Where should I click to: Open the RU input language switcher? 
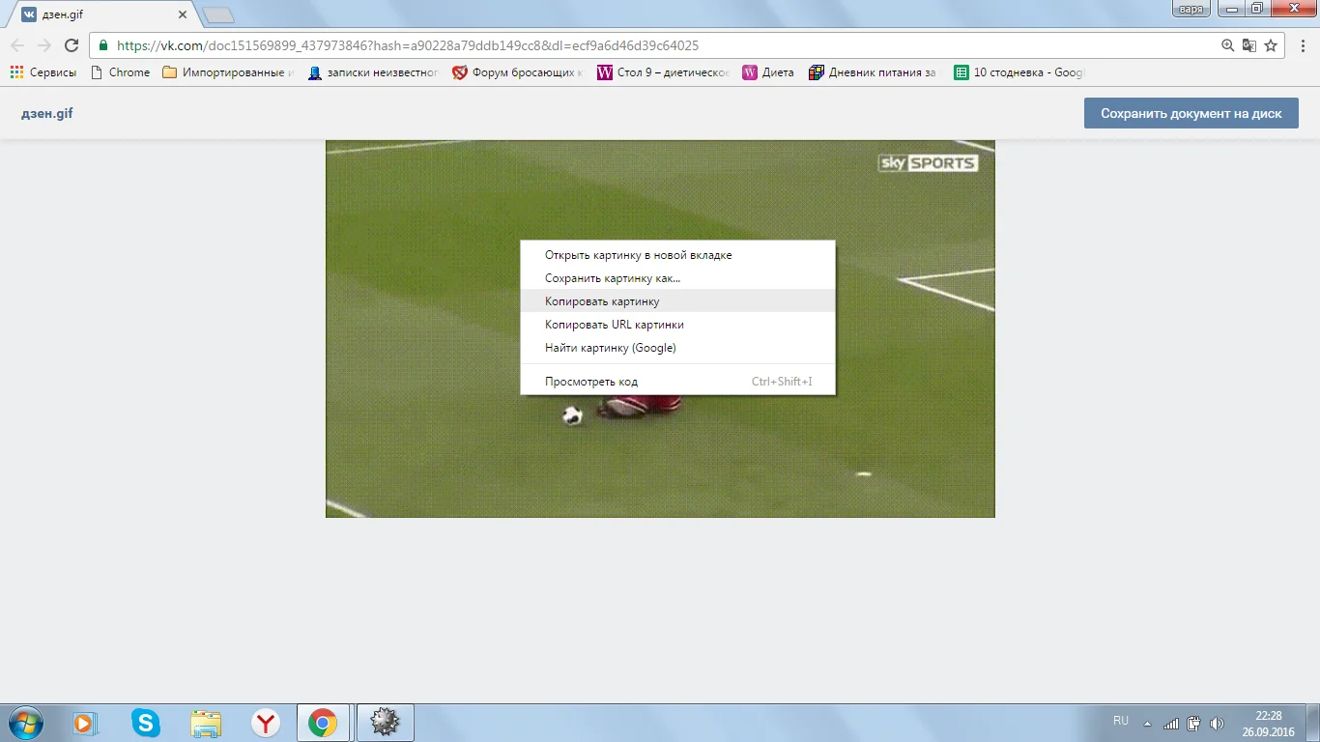1121,721
